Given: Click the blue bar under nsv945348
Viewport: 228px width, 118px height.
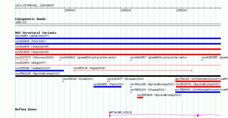Looking at the screenshot, I should 39,71.
